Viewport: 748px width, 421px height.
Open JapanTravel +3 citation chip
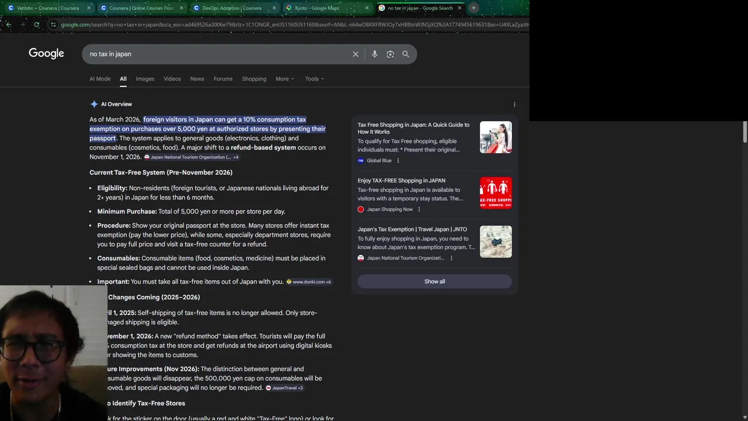285,388
